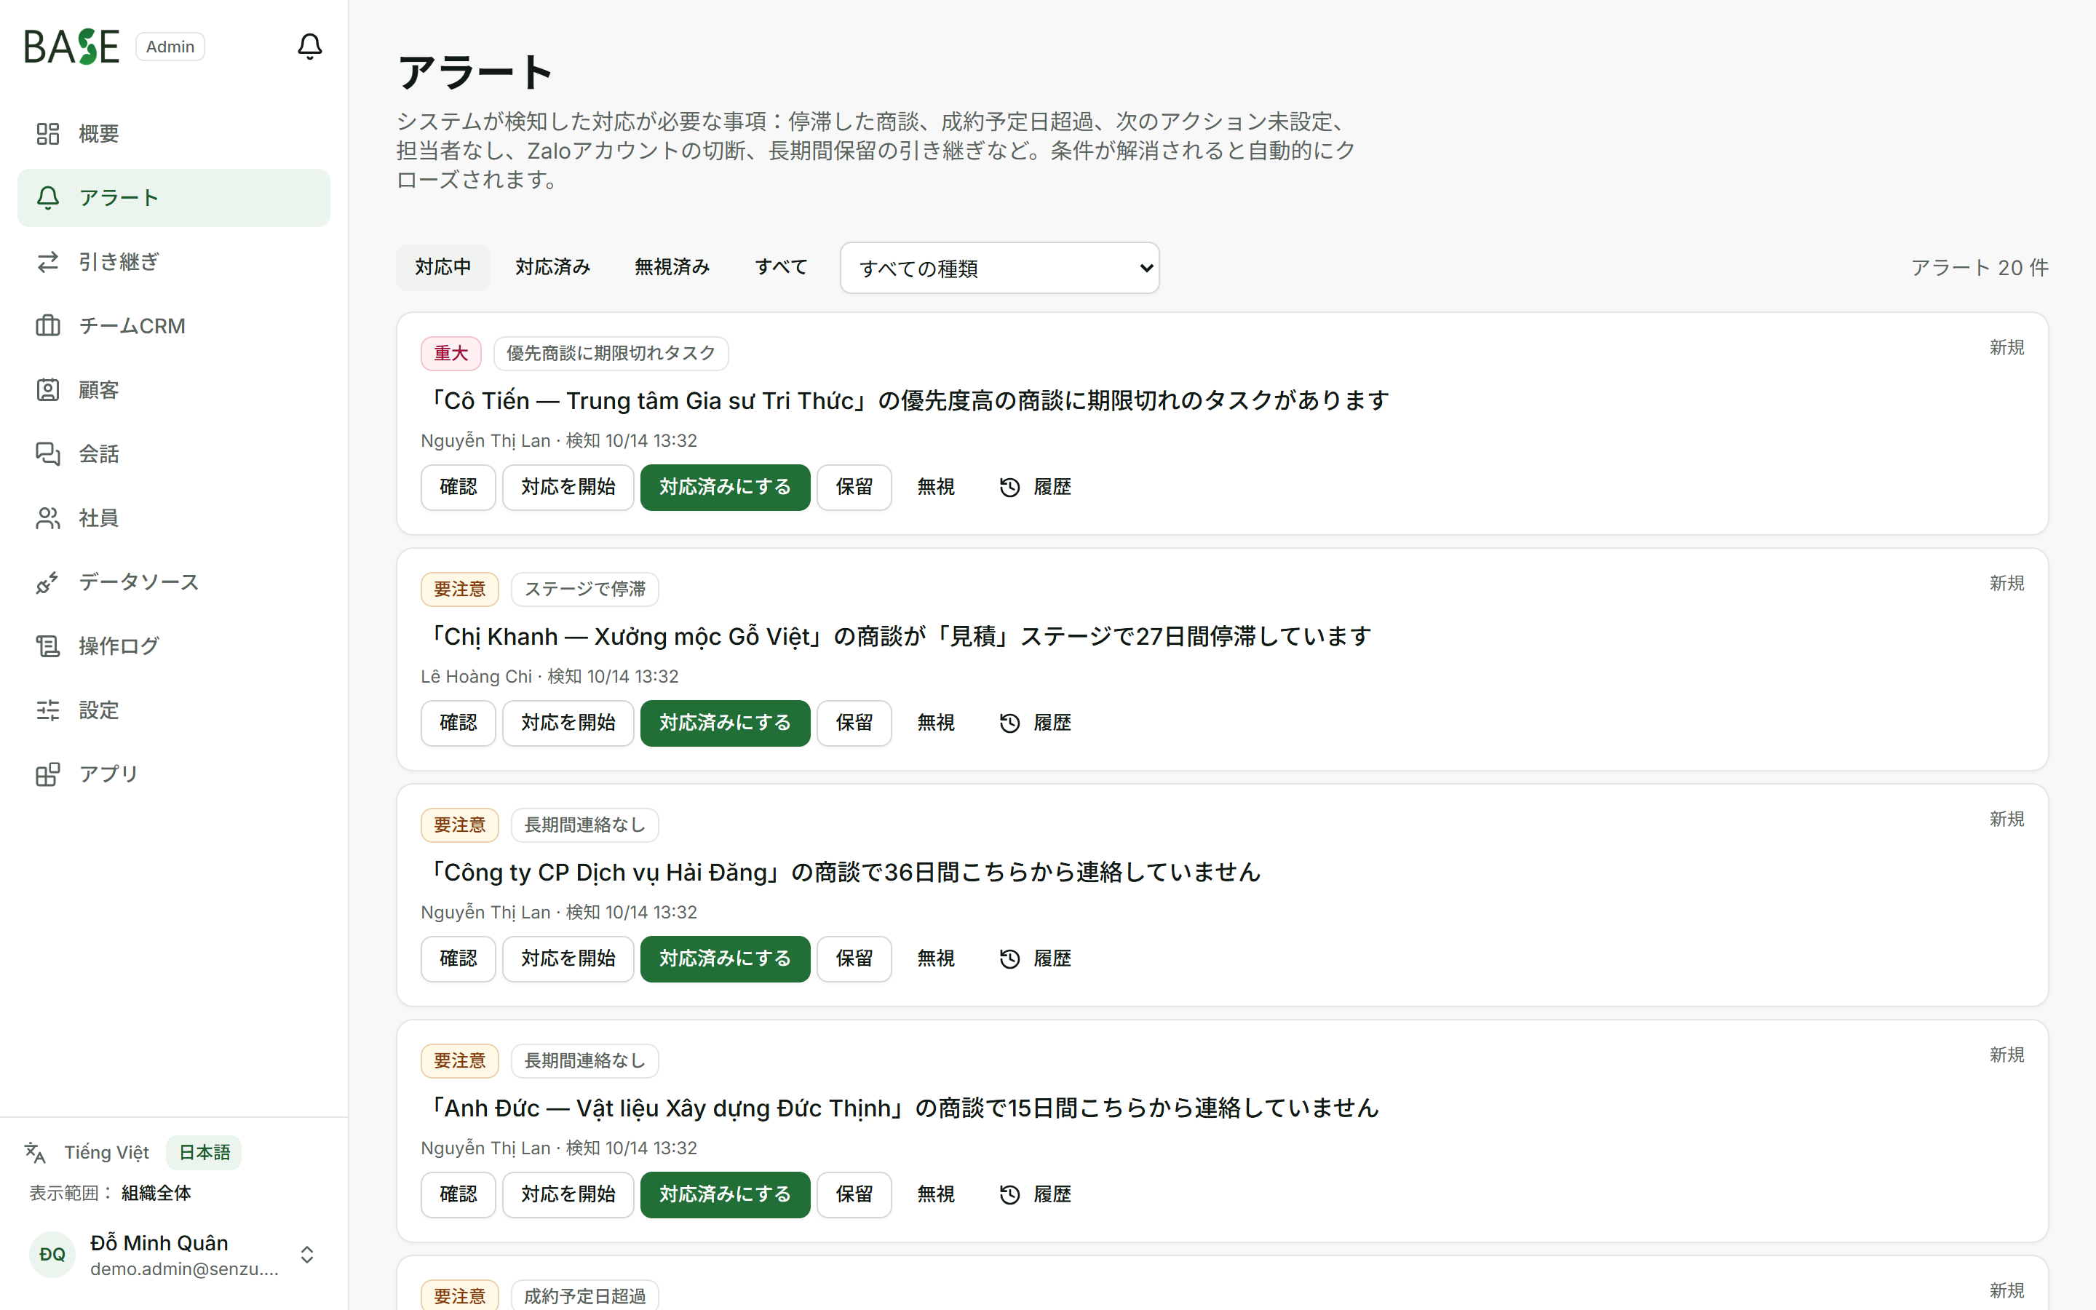
Task: Click the Admin badge next to logo
Action: (170, 47)
